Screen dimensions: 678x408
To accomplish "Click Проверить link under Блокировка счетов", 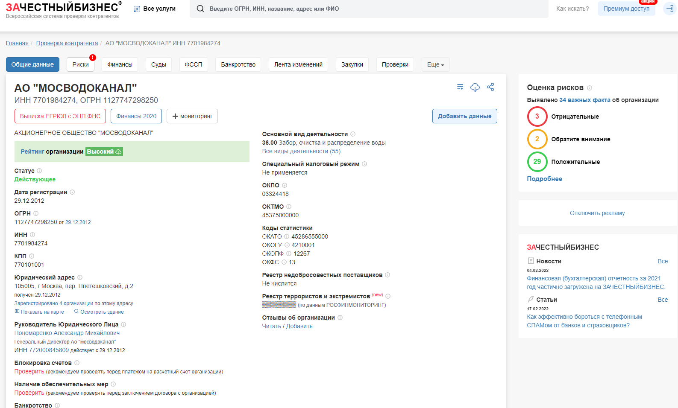I will point(29,371).
